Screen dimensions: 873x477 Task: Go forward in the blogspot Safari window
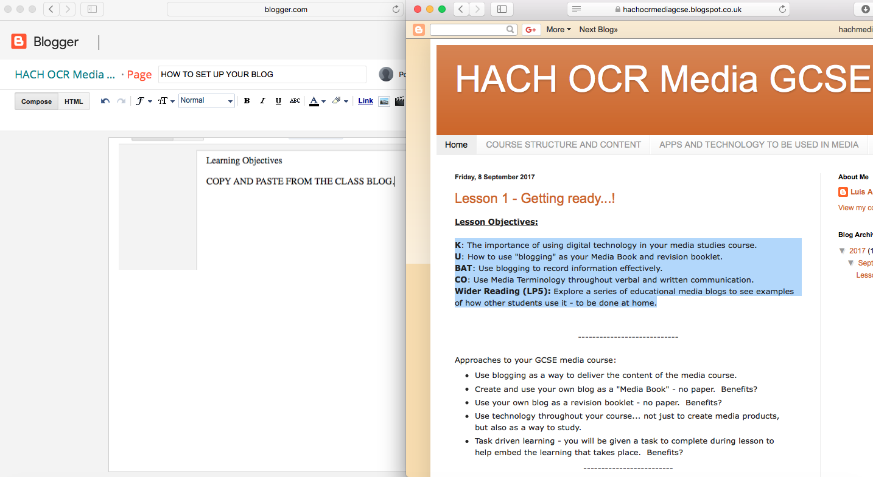(477, 9)
